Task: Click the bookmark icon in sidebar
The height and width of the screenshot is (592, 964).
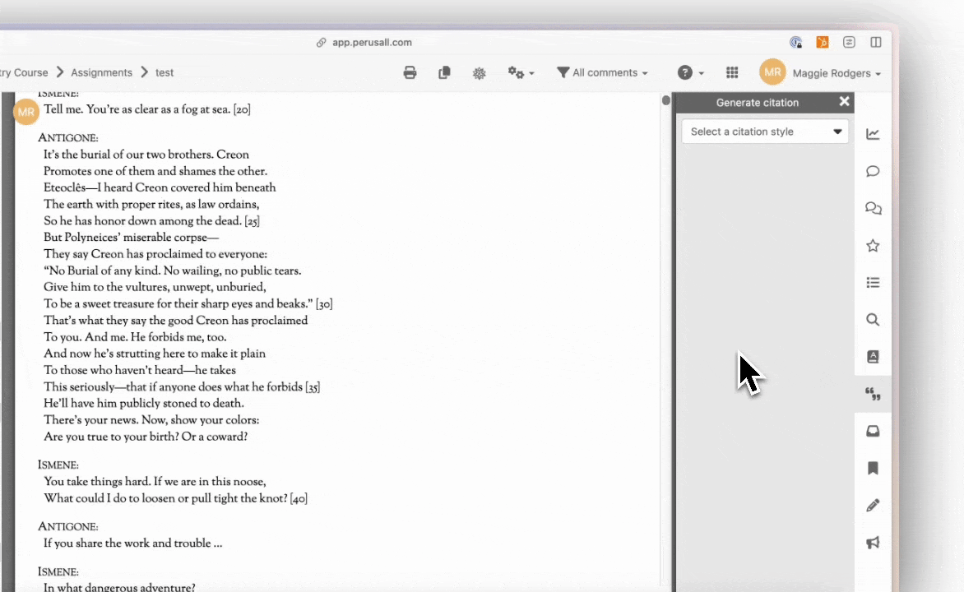Action: [873, 468]
